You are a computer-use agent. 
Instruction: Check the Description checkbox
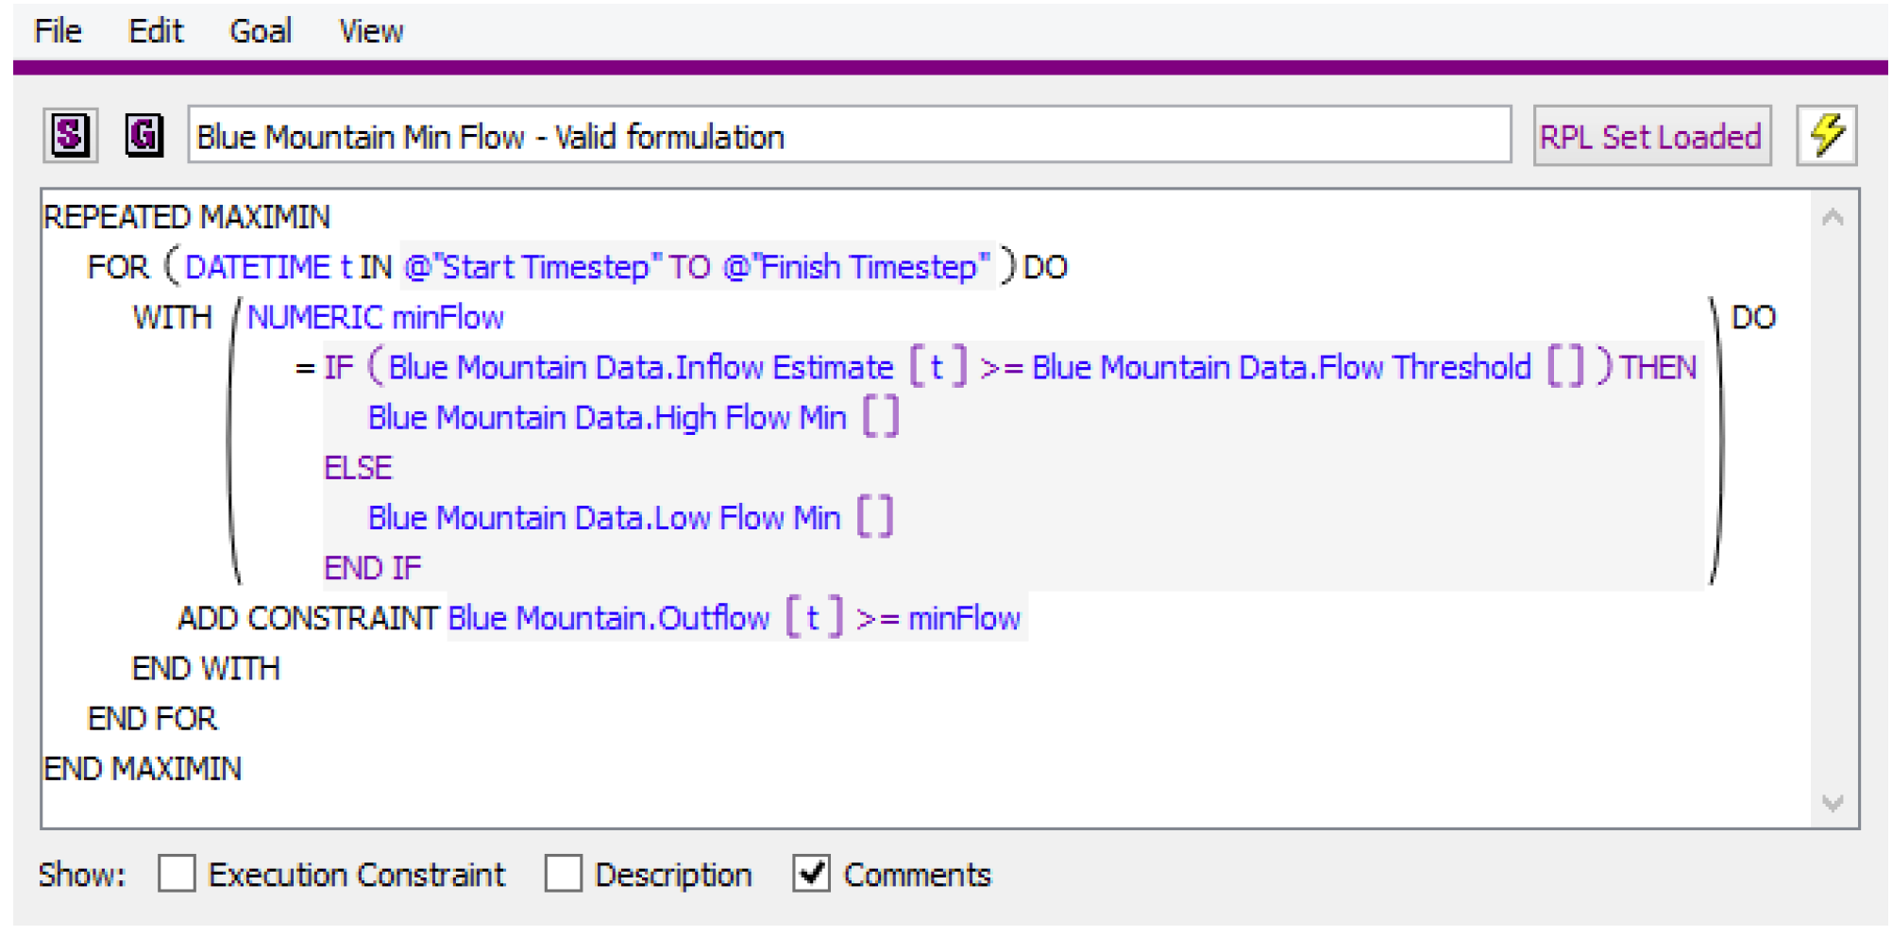564,874
